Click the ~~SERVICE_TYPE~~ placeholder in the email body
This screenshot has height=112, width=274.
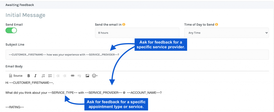coord(63,93)
